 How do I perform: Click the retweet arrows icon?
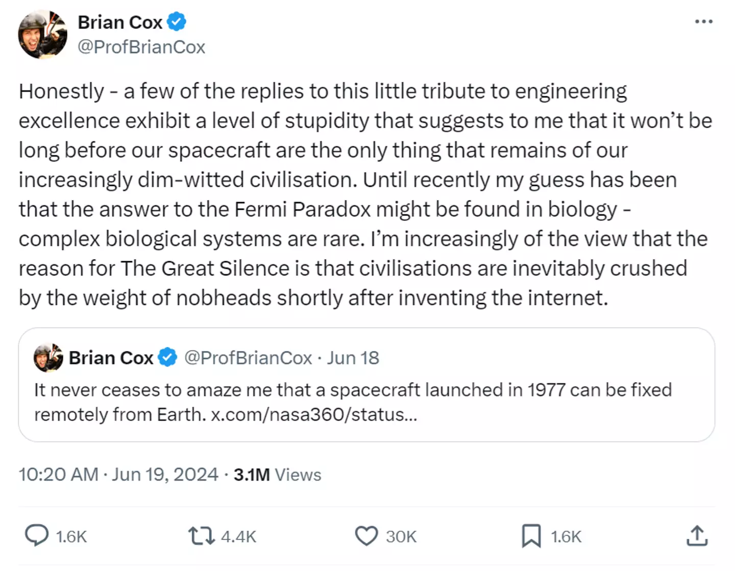(x=202, y=536)
